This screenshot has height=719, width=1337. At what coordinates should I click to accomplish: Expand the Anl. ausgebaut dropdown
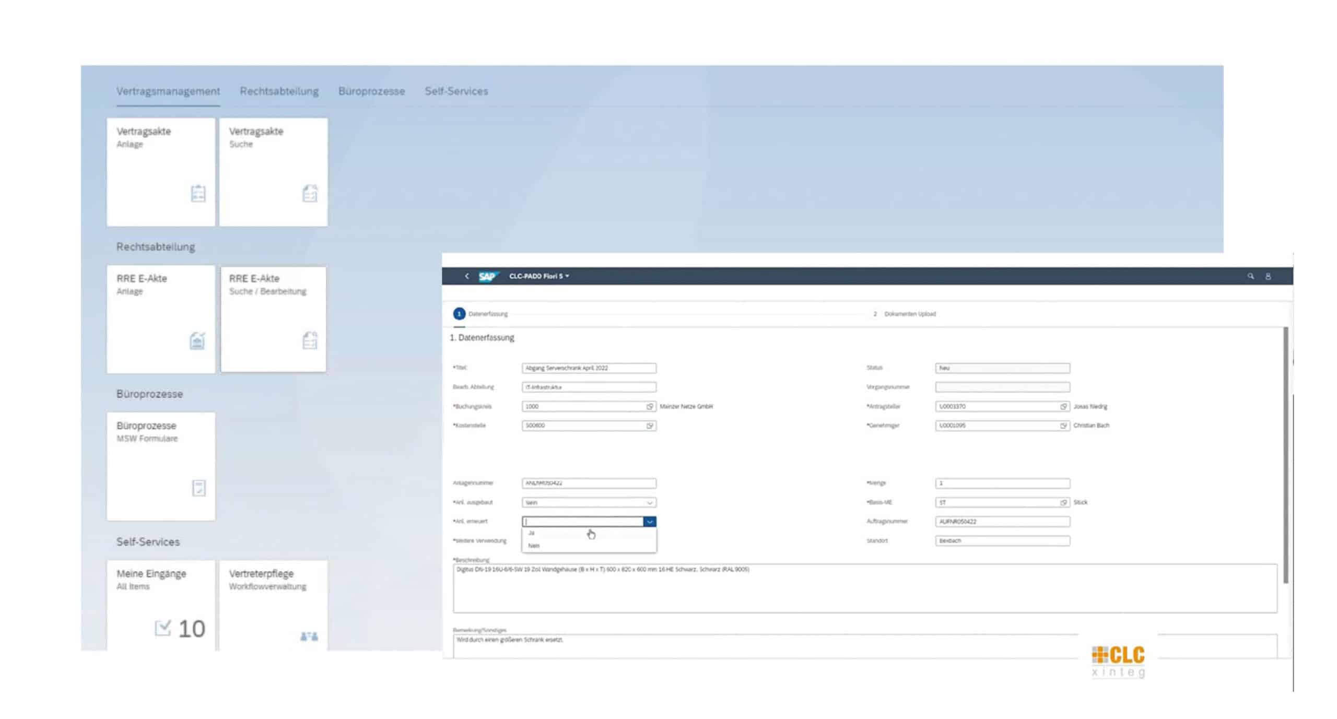[650, 503]
